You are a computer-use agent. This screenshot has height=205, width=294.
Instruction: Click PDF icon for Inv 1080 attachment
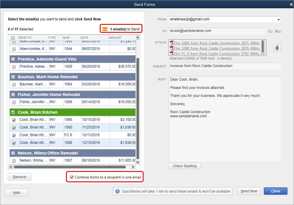tap(172, 48)
